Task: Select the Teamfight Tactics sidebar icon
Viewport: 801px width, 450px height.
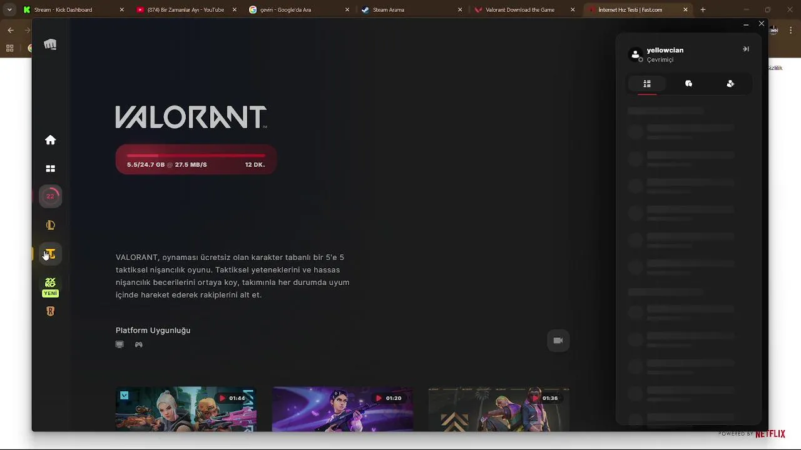Action: click(x=51, y=254)
